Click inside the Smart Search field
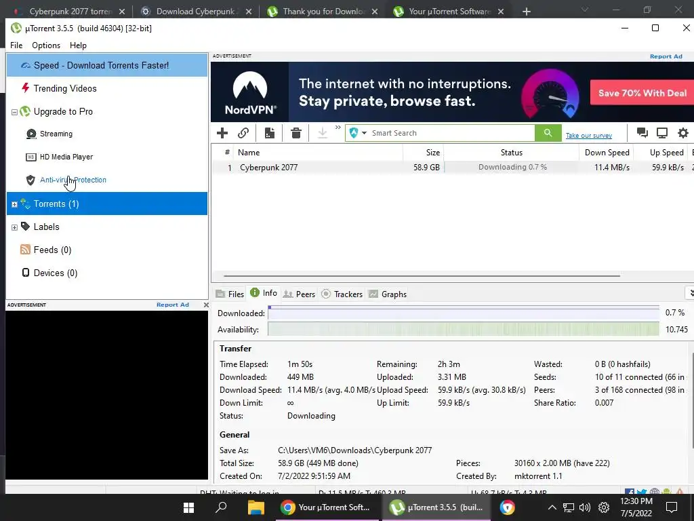This screenshot has height=521, width=694. 451,133
